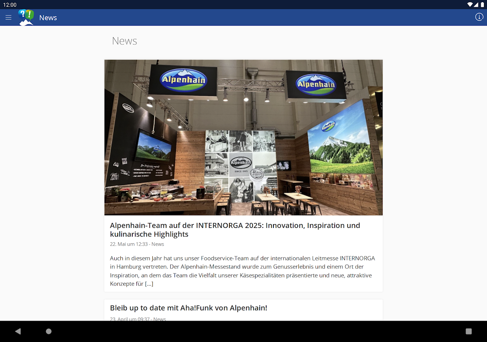The image size is (487, 342).
Task: Click the 12:00 clock in status bar
Action: pyautogui.click(x=9, y=5)
